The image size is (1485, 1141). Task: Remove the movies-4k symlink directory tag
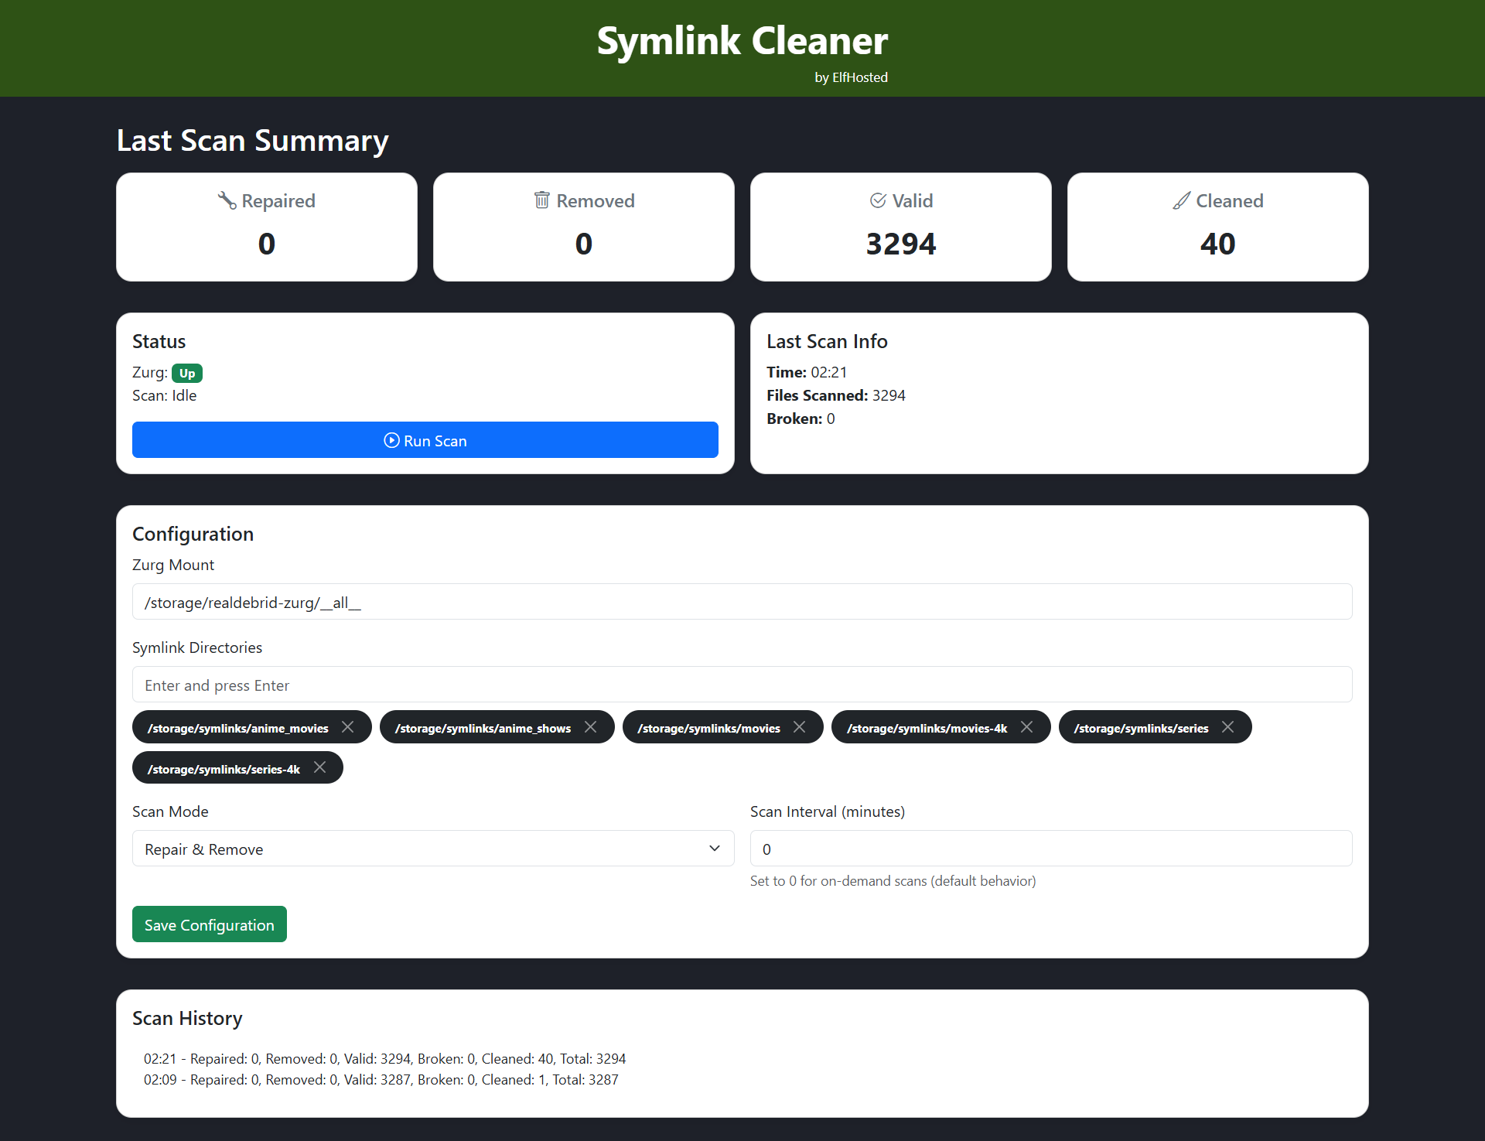(x=1027, y=727)
